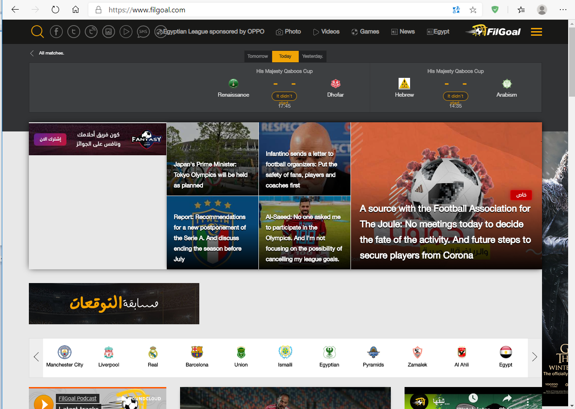Open the predictions contest banner

point(114,304)
